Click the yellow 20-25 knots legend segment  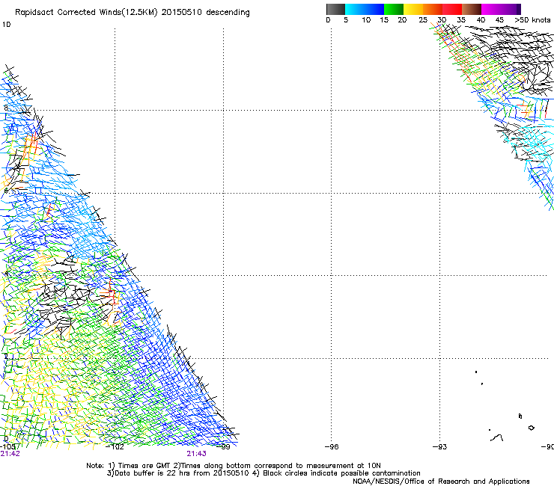(413, 9)
